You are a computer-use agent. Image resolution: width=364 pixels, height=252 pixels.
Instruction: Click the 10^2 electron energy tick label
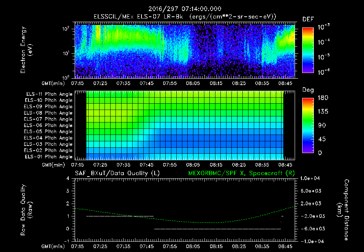pos(66,29)
